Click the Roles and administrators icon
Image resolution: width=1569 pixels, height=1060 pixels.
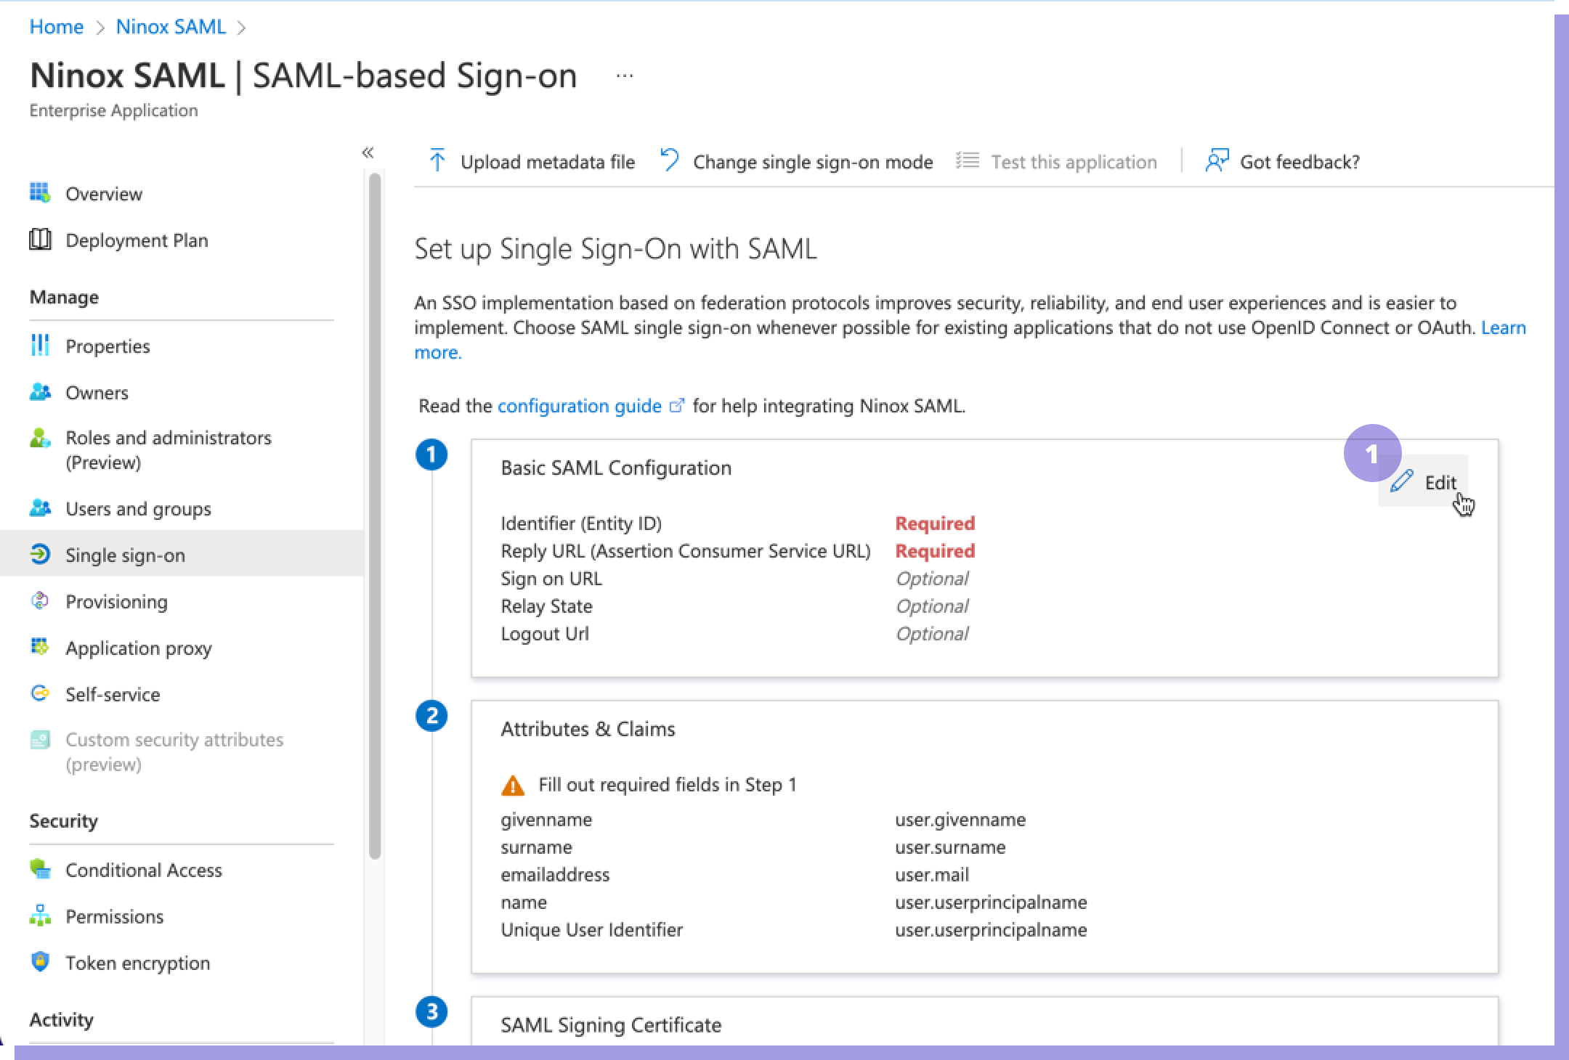pos(40,438)
